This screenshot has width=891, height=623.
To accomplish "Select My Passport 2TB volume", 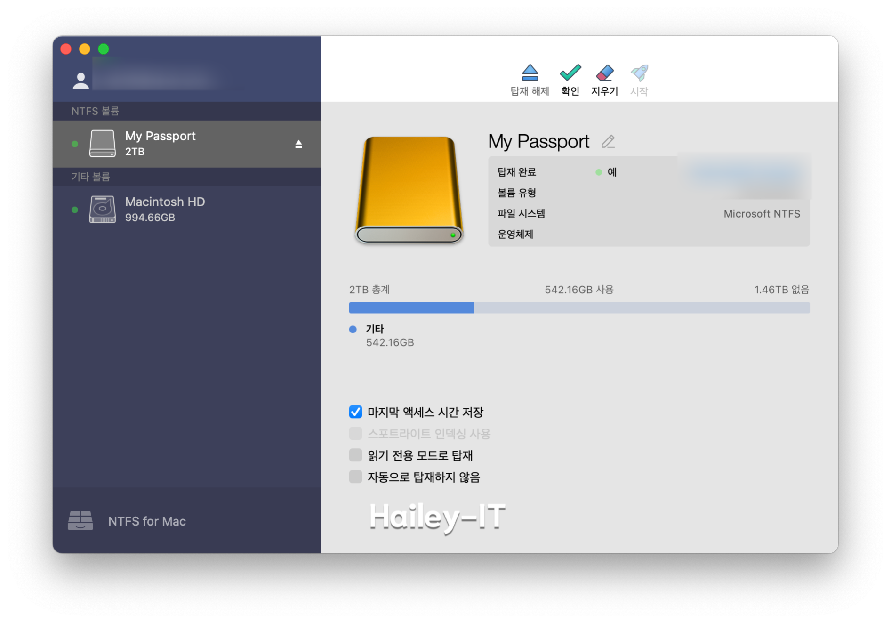I will tap(186, 144).
